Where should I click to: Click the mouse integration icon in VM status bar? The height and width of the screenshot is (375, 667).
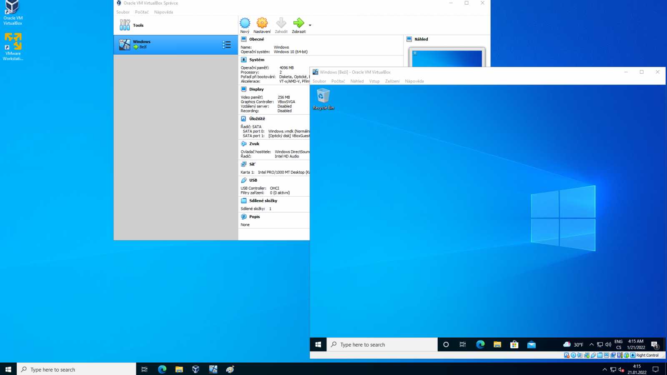point(626,355)
